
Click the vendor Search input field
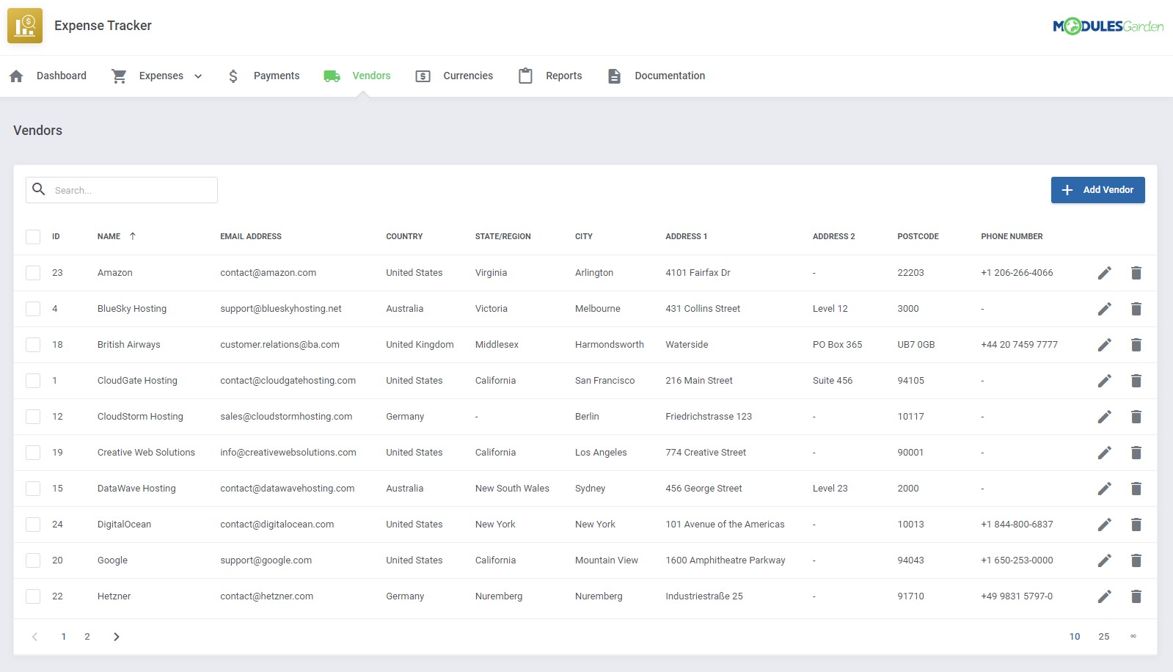coord(132,190)
